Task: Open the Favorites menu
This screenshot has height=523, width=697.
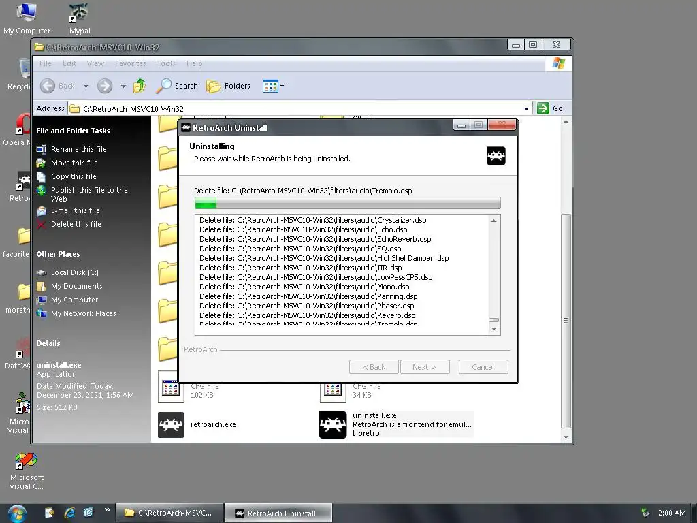Action: [x=130, y=63]
